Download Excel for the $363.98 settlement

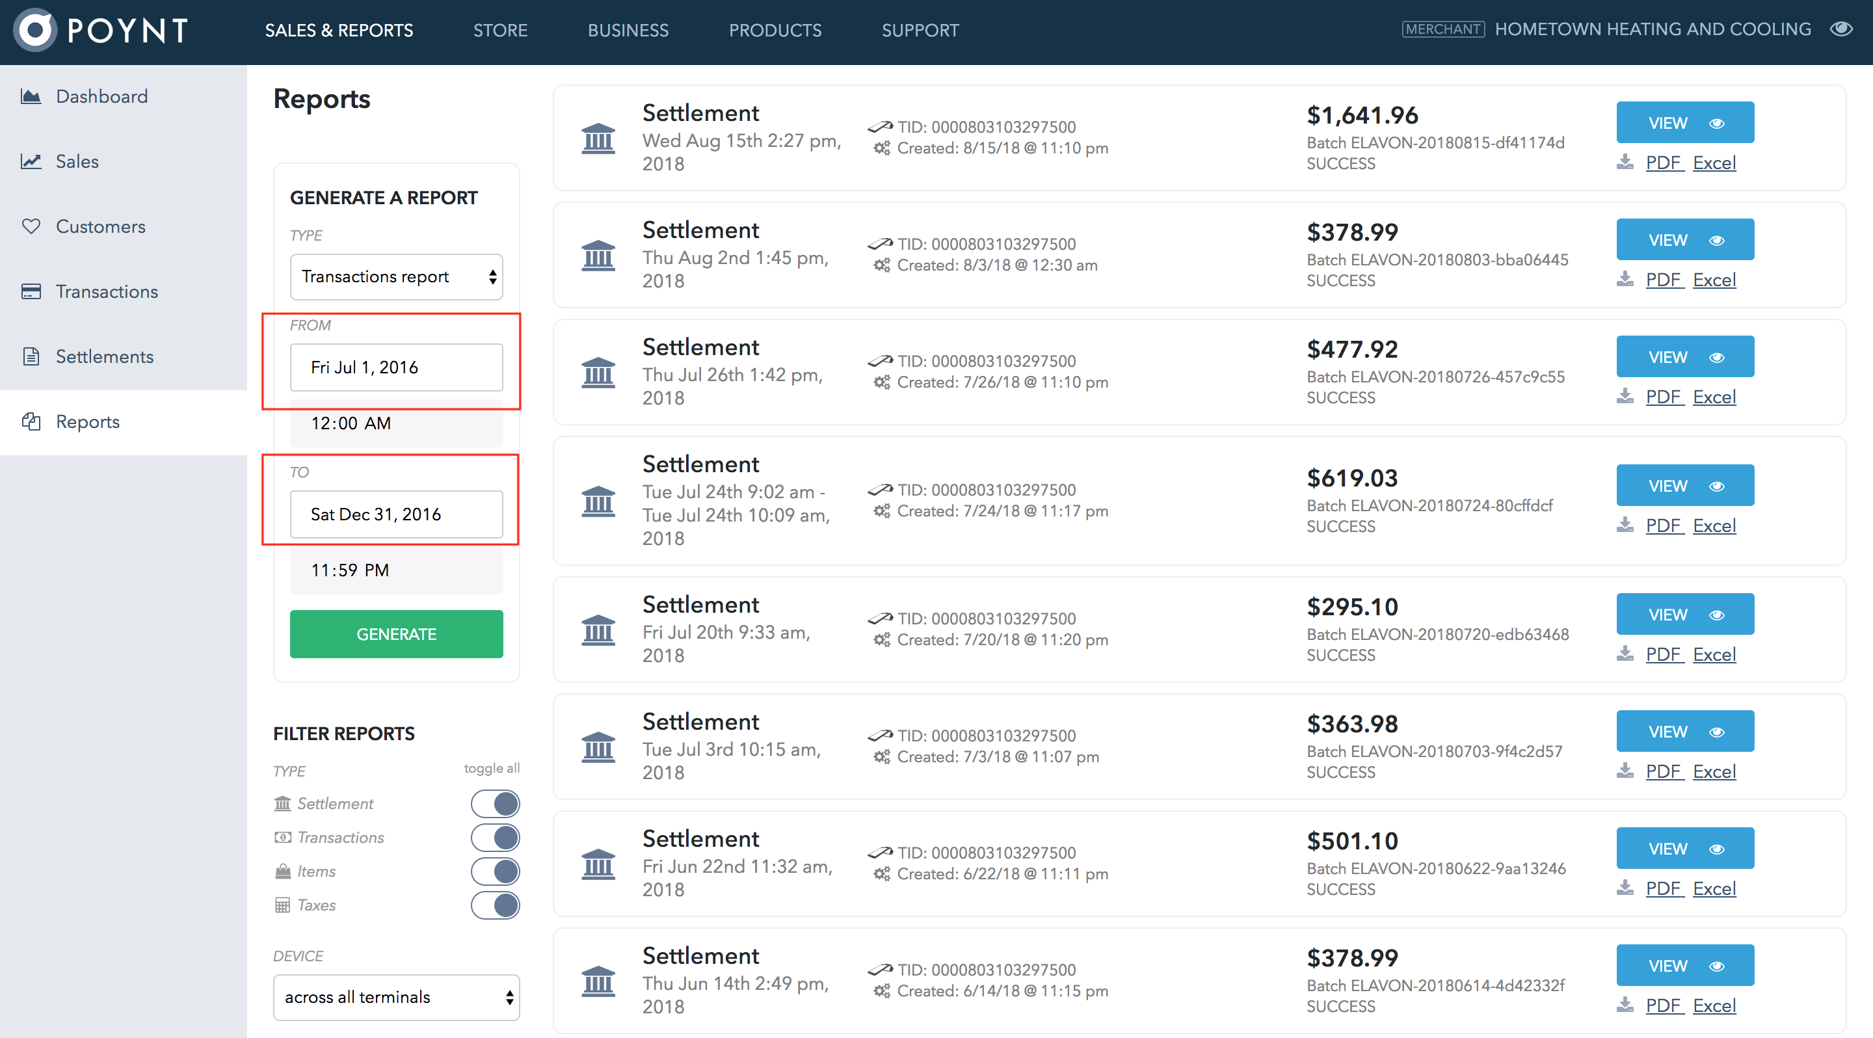point(1714,771)
